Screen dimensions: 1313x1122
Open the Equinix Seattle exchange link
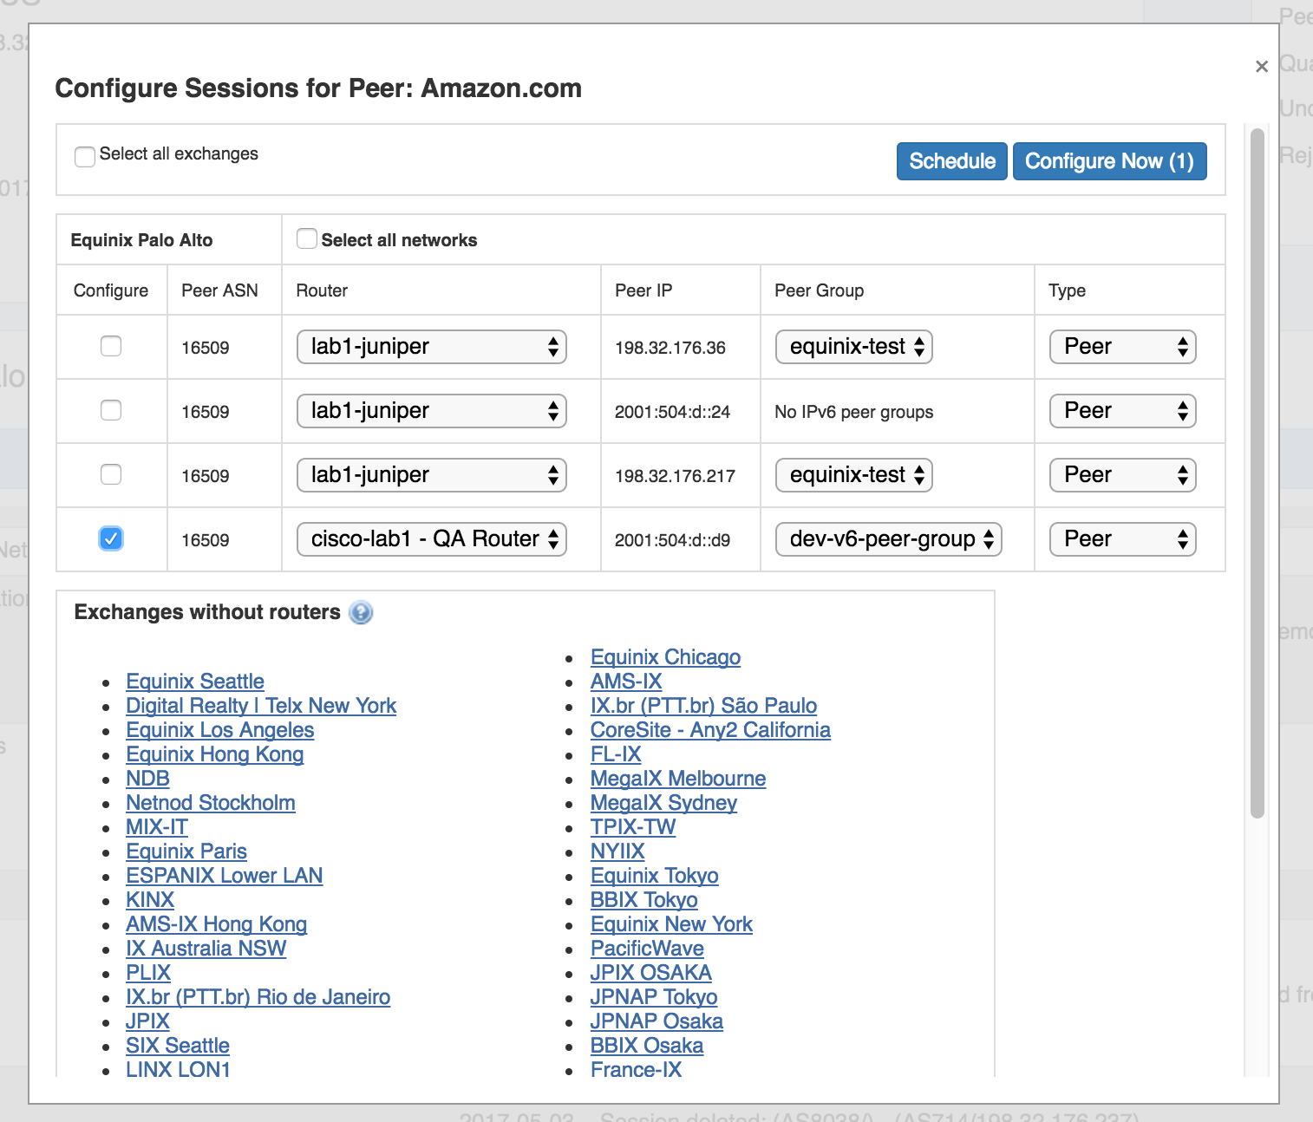(195, 682)
